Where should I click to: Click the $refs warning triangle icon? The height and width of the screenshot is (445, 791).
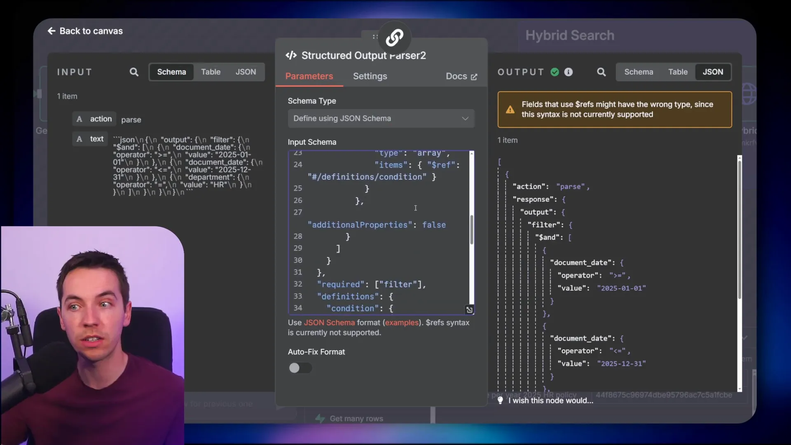point(510,110)
